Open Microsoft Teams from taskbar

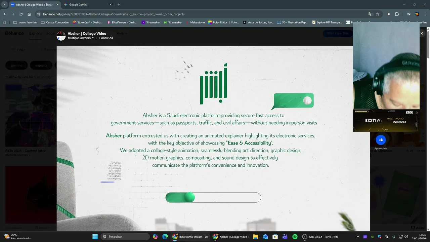click(x=285, y=237)
